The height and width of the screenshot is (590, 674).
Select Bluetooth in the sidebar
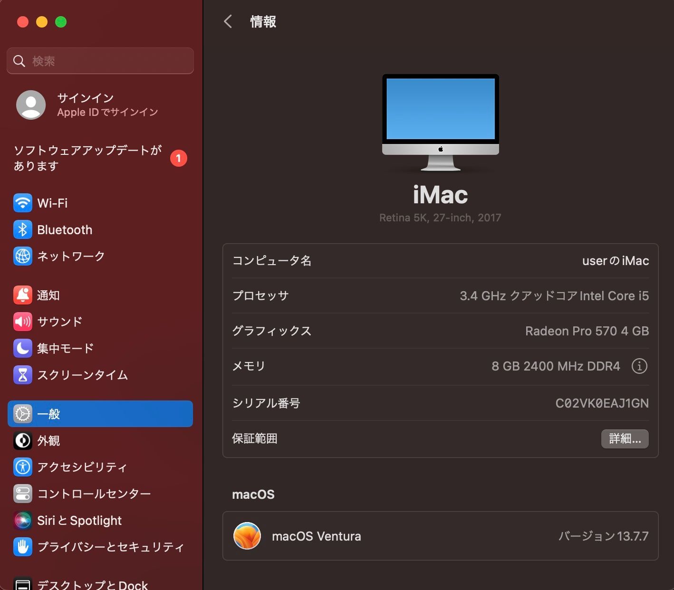coord(100,229)
